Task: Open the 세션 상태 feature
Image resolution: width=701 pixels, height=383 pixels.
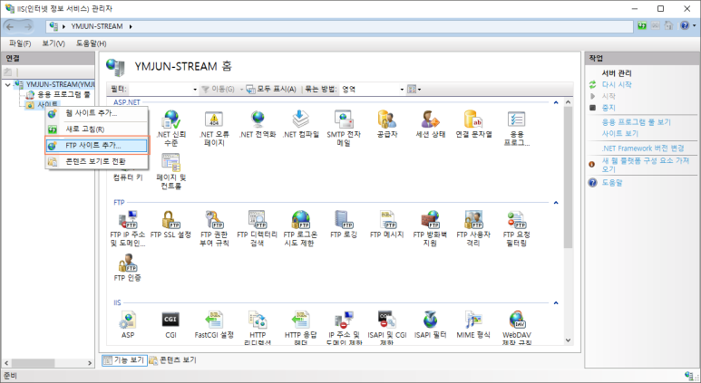Action: pos(430,124)
